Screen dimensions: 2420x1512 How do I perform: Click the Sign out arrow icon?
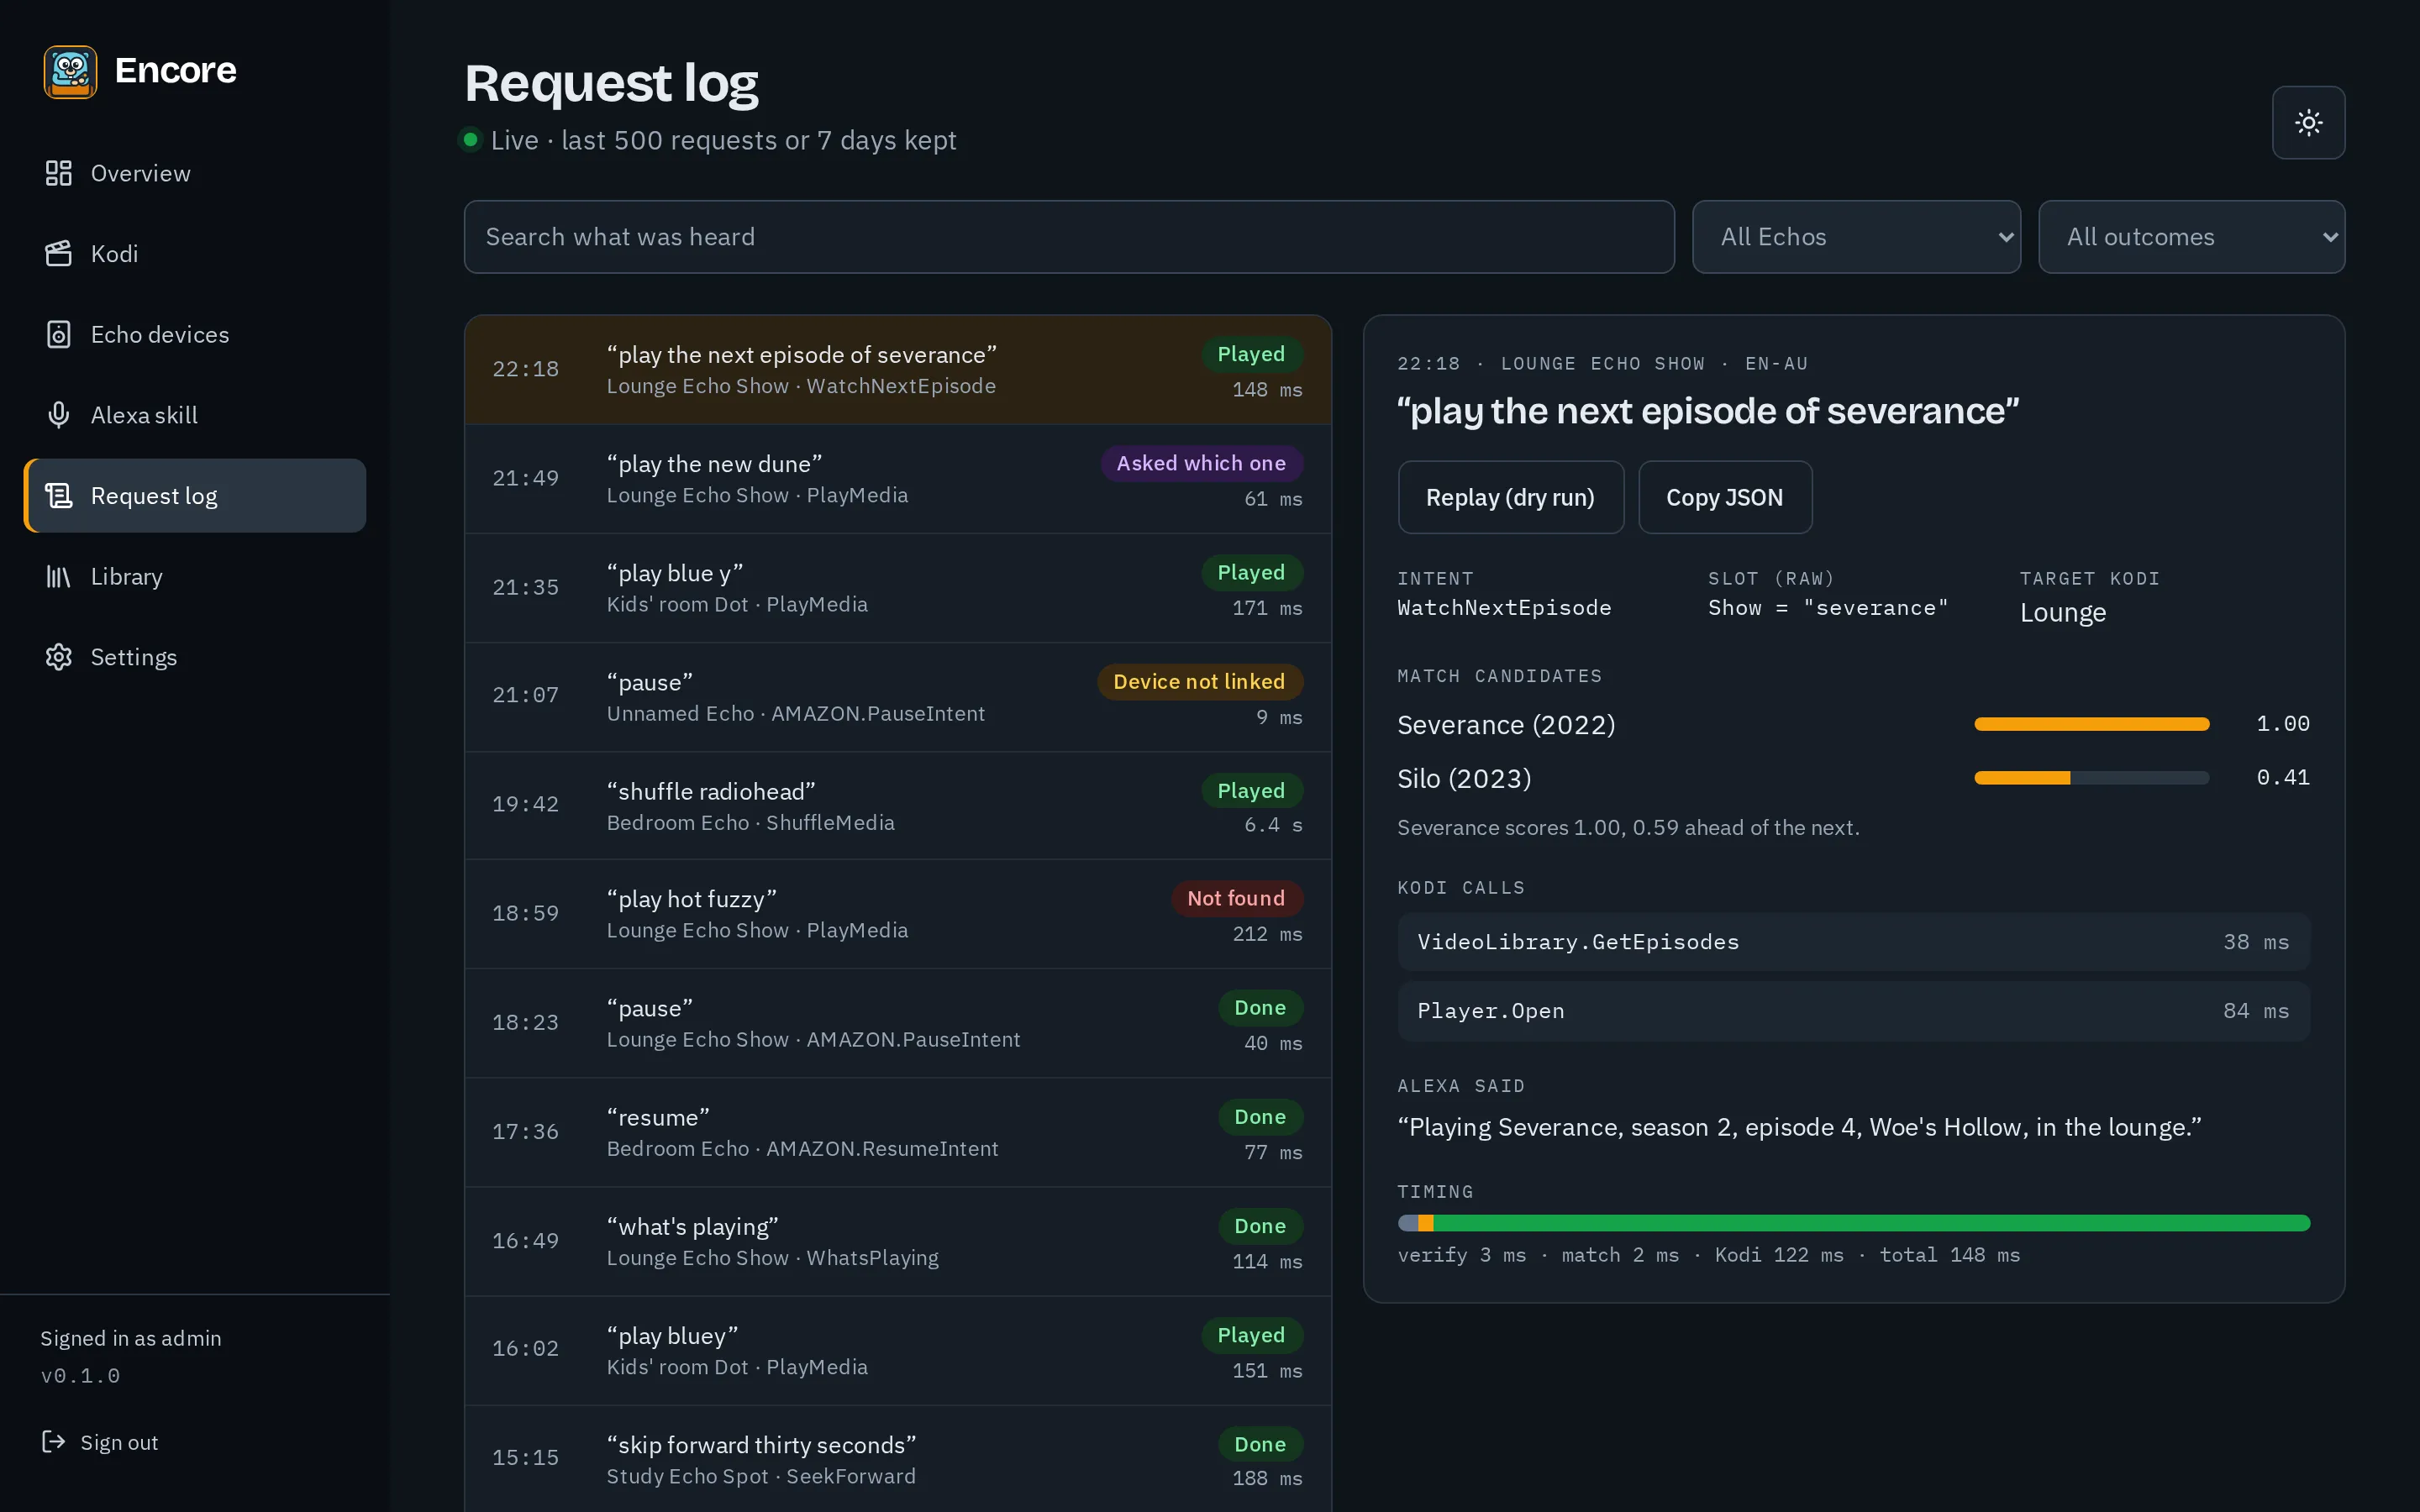[53, 1442]
